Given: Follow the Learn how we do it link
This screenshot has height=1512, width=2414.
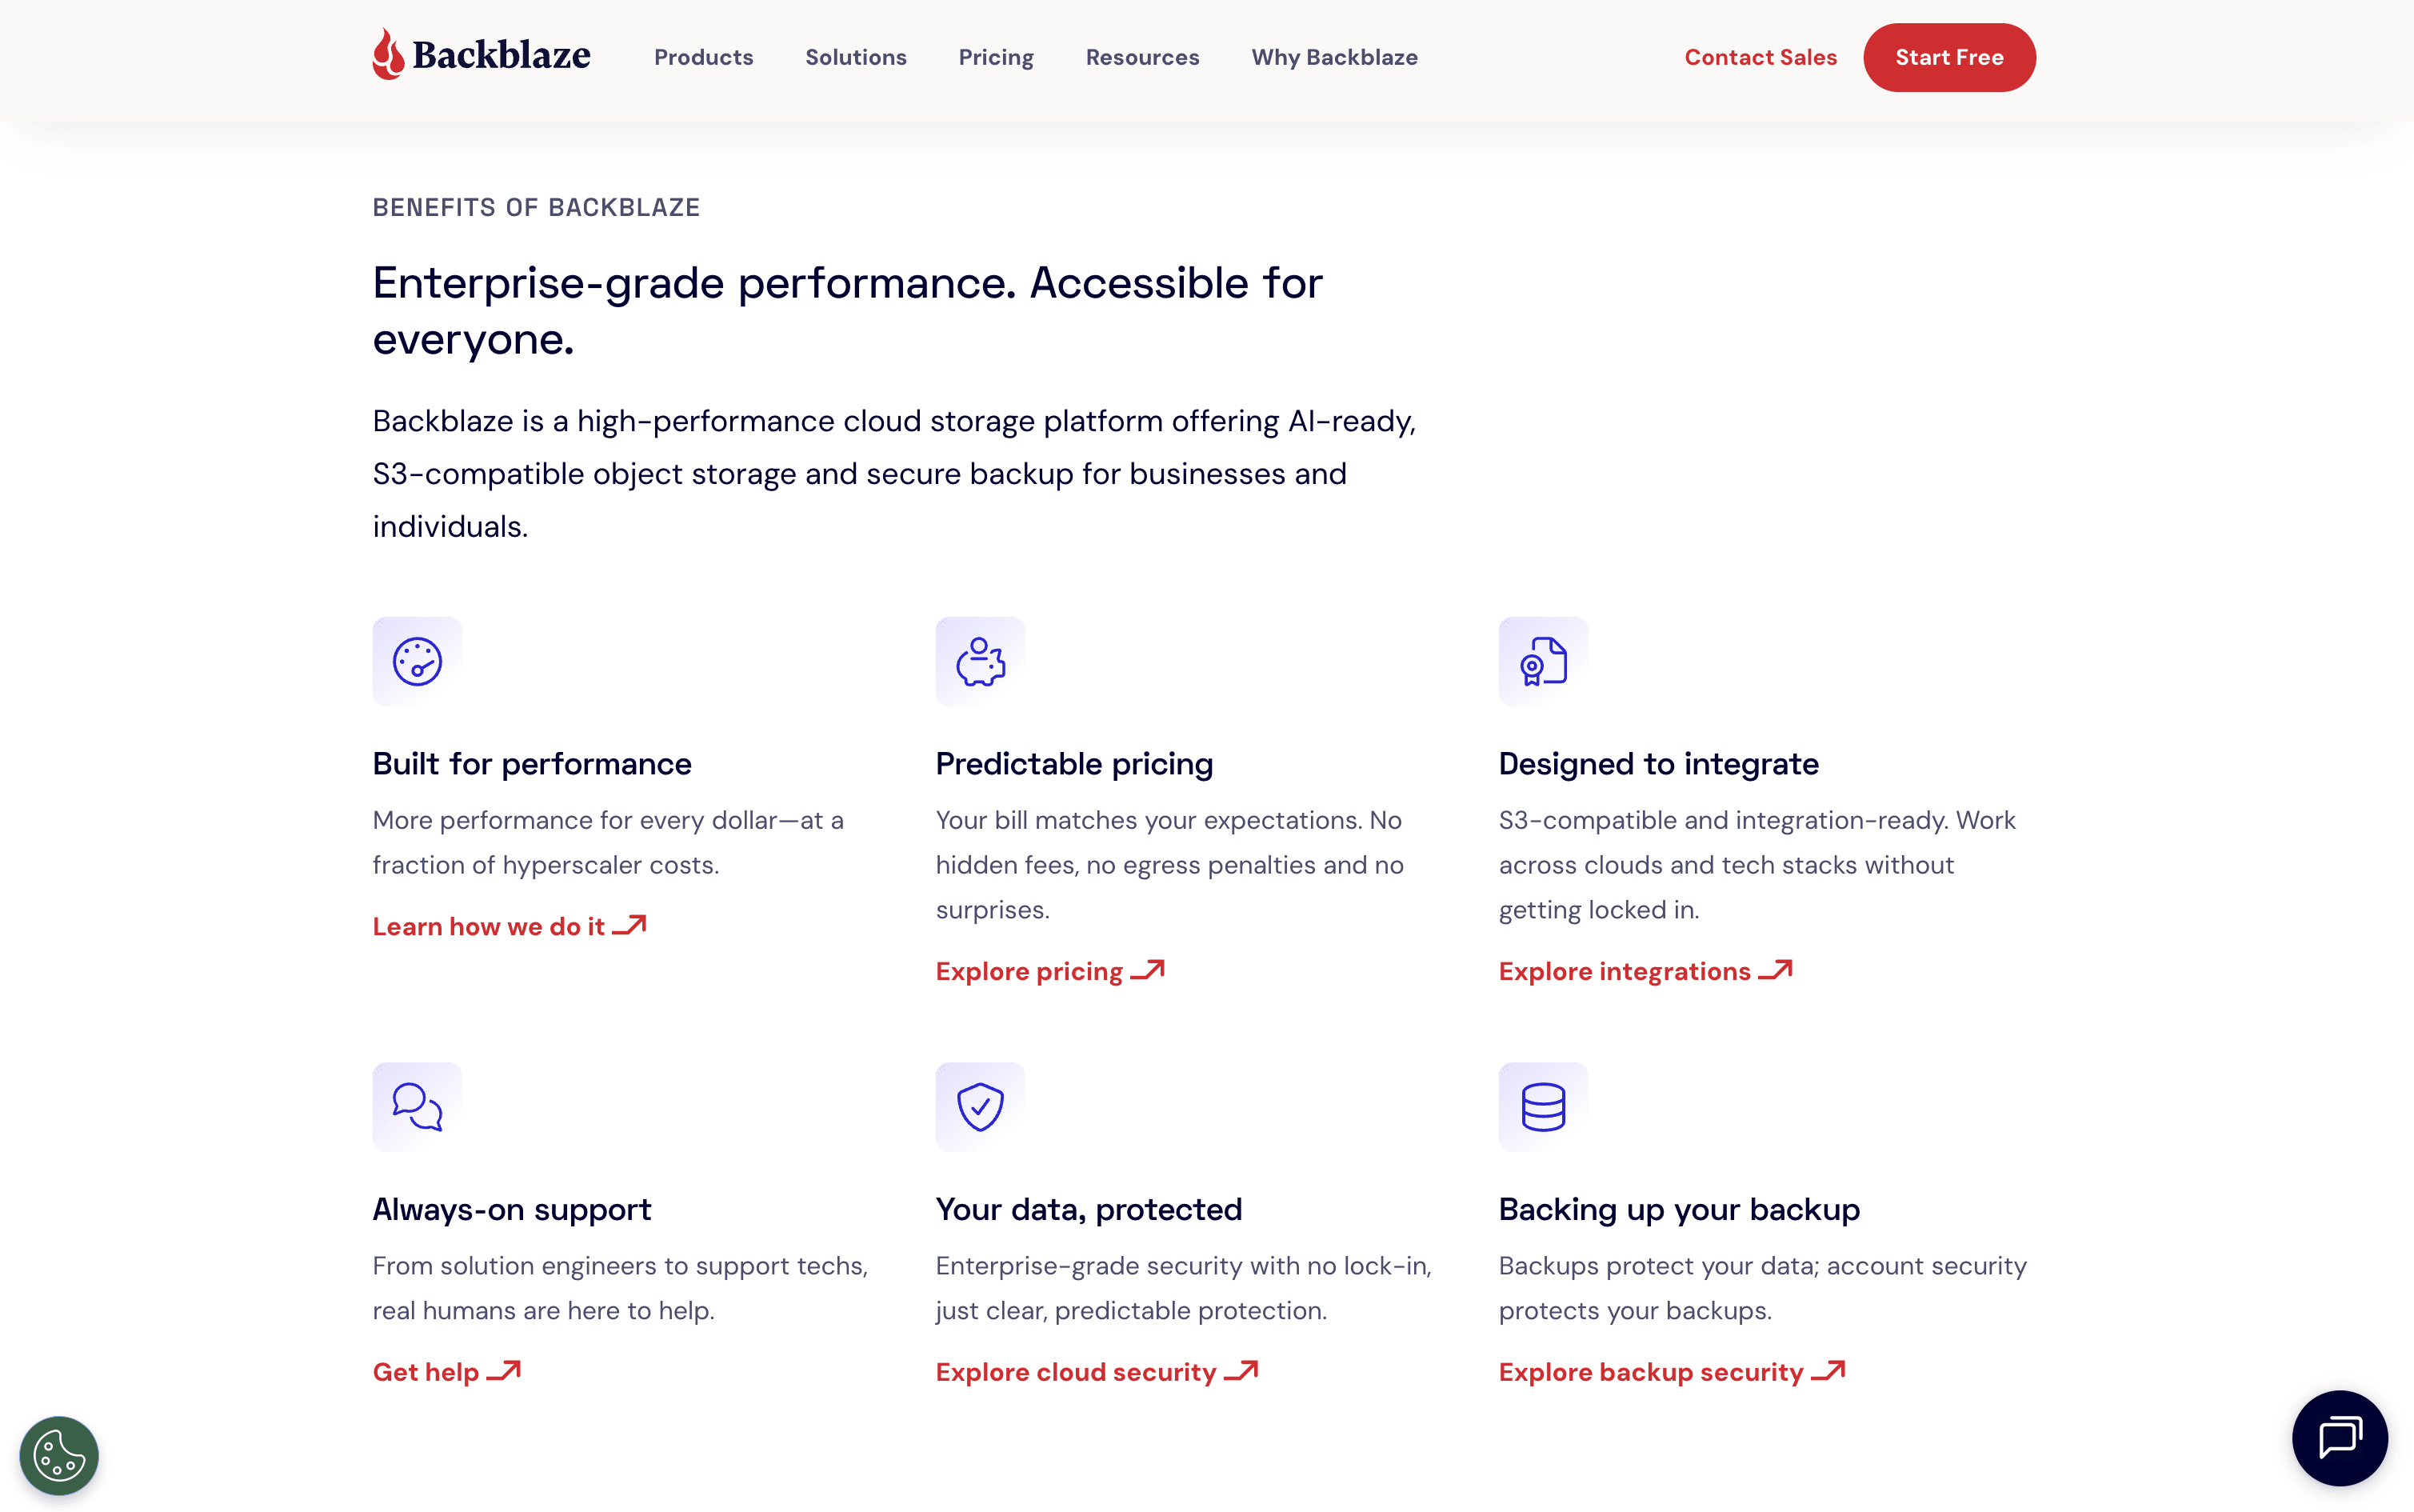Looking at the screenshot, I should (510, 926).
